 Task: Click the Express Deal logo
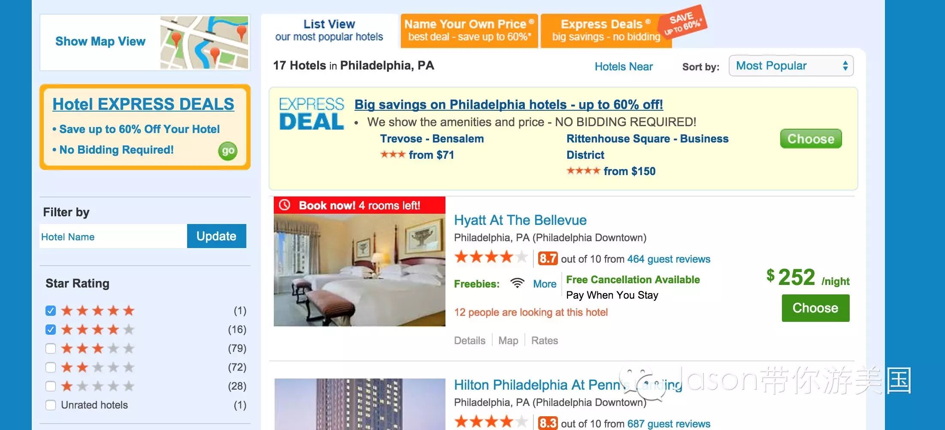coord(312,114)
